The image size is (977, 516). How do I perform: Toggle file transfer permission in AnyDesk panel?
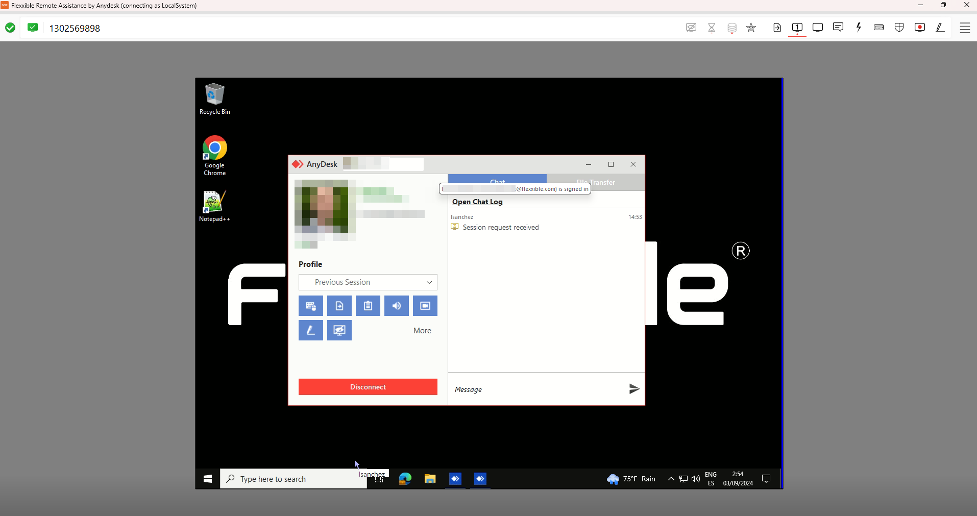click(339, 306)
